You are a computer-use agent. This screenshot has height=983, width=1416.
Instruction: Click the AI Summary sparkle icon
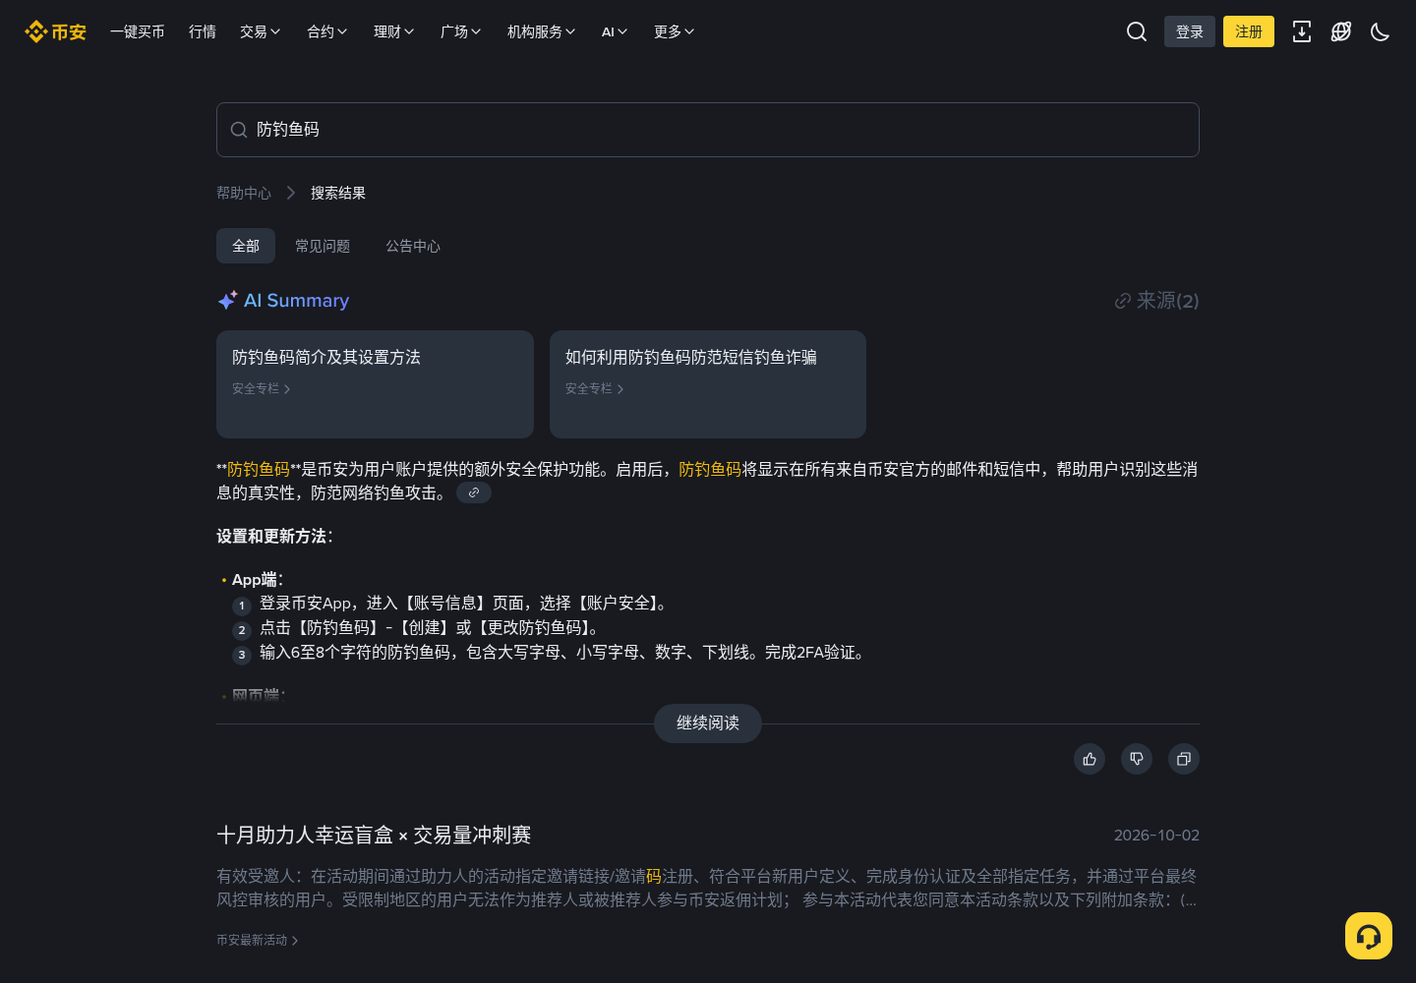(x=227, y=300)
